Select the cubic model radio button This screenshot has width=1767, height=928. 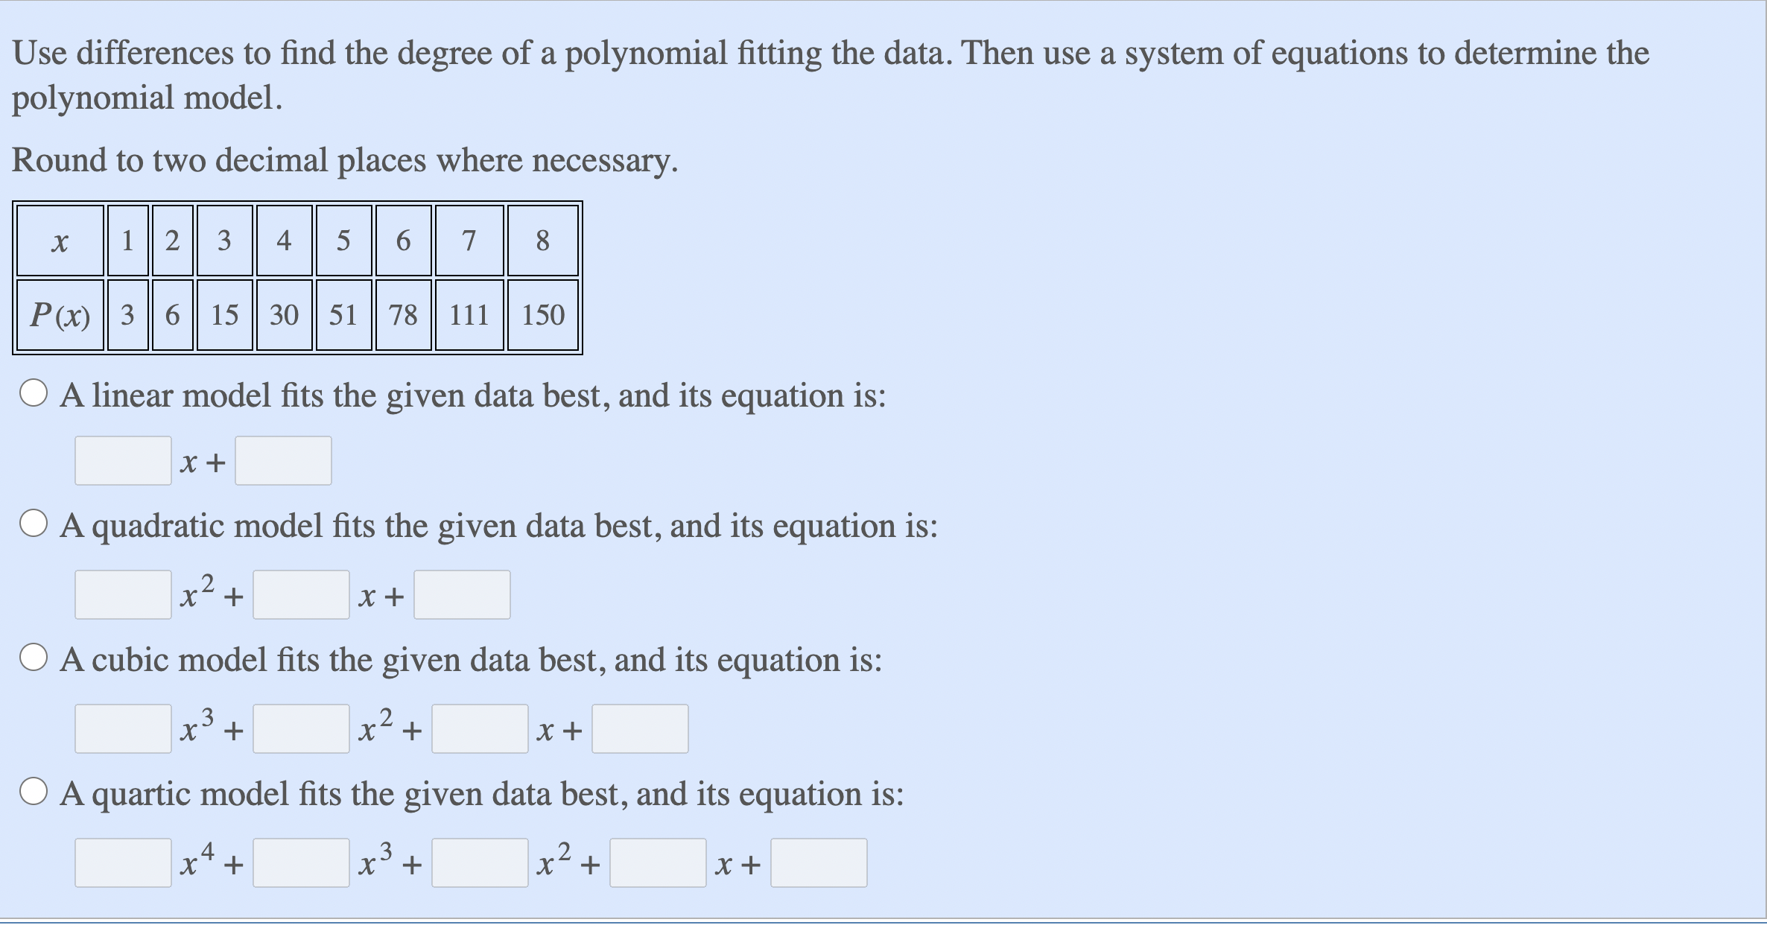pyautogui.click(x=33, y=658)
